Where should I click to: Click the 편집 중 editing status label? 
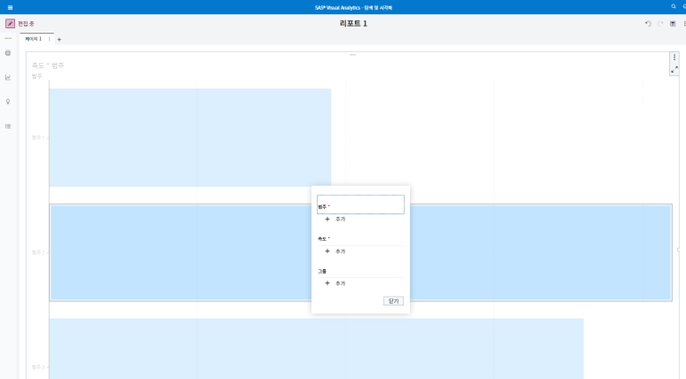click(x=26, y=24)
